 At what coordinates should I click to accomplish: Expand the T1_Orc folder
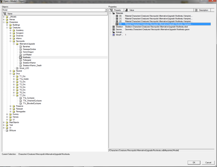pos(14,76)
